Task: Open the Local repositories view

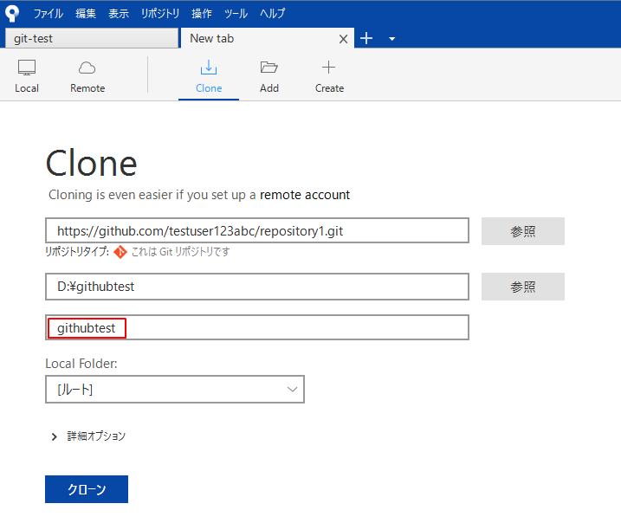Action: (27, 76)
